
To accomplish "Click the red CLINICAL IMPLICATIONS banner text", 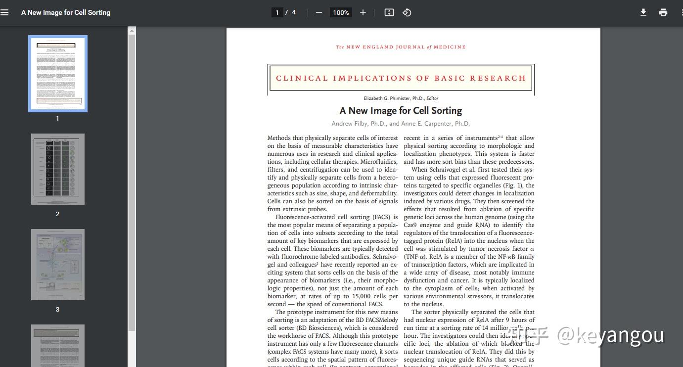I will [x=401, y=78].
